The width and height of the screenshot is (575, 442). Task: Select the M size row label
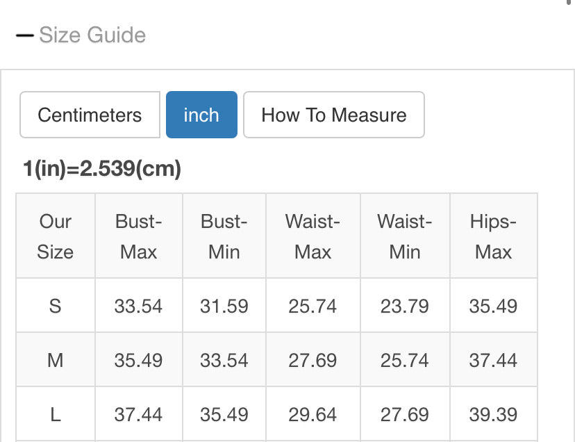[56, 360]
